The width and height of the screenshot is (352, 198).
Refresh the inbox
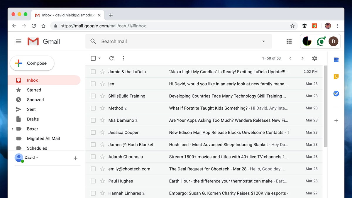click(x=111, y=58)
